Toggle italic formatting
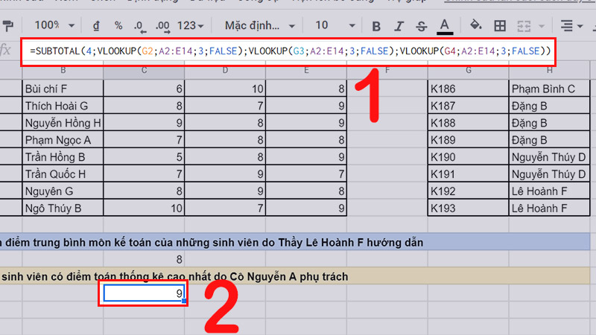596x335 pixels. pyautogui.click(x=399, y=25)
